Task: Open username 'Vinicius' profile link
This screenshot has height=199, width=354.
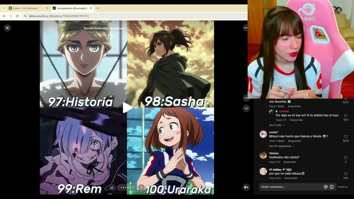Action: [x=274, y=153]
